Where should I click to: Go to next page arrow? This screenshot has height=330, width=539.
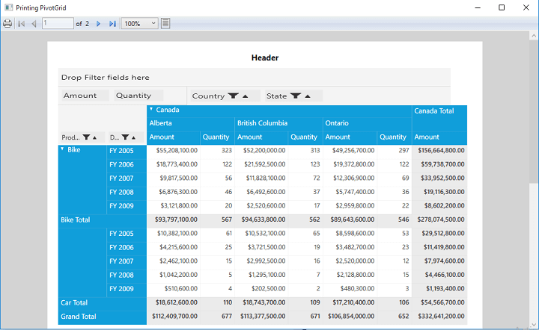(x=98, y=24)
